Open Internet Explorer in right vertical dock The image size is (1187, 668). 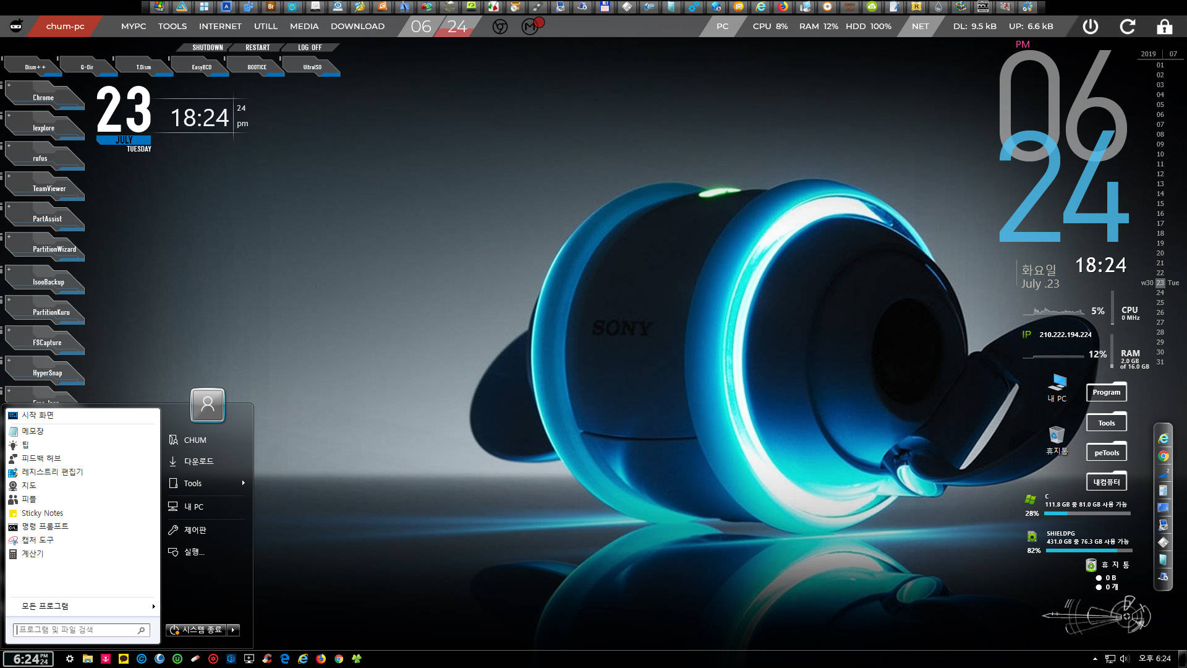(x=1163, y=439)
